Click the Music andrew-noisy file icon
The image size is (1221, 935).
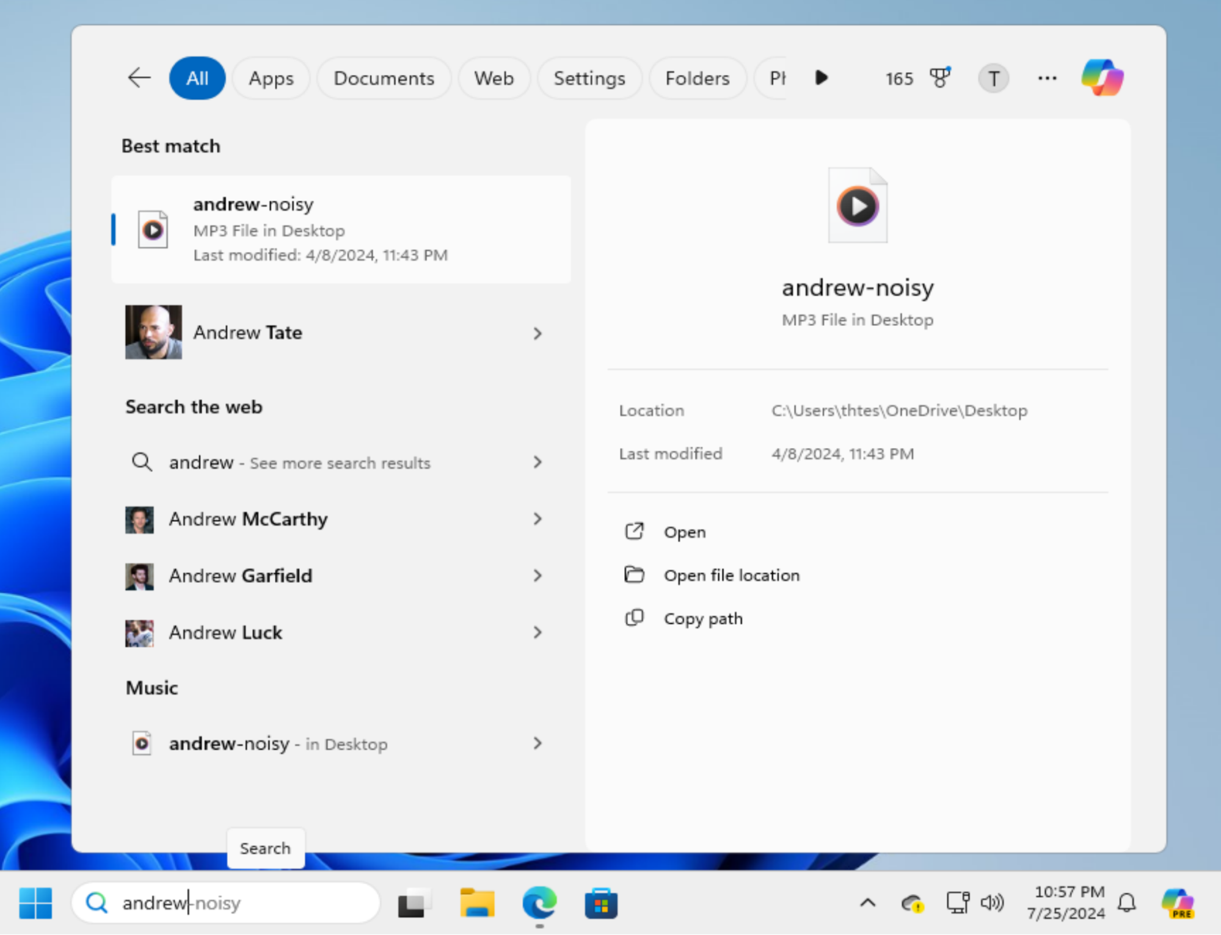coord(142,743)
